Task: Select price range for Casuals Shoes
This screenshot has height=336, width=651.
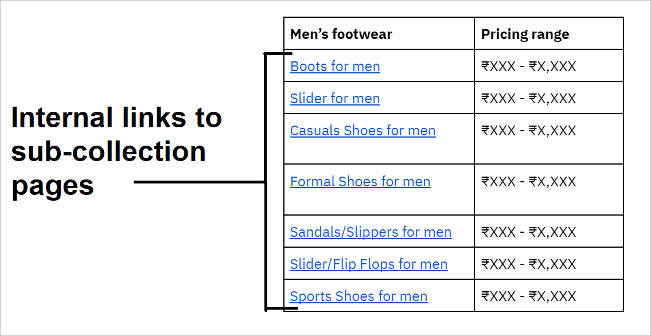Action: pos(549,139)
